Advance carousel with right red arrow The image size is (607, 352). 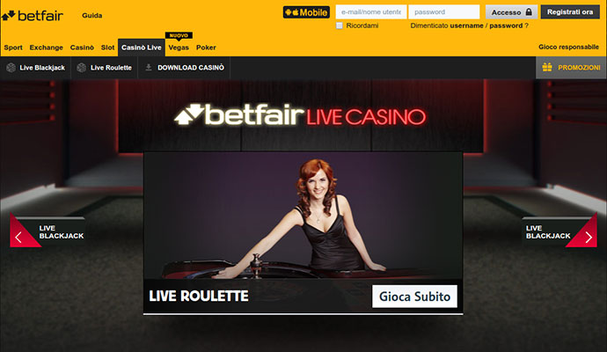pos(589,237)
